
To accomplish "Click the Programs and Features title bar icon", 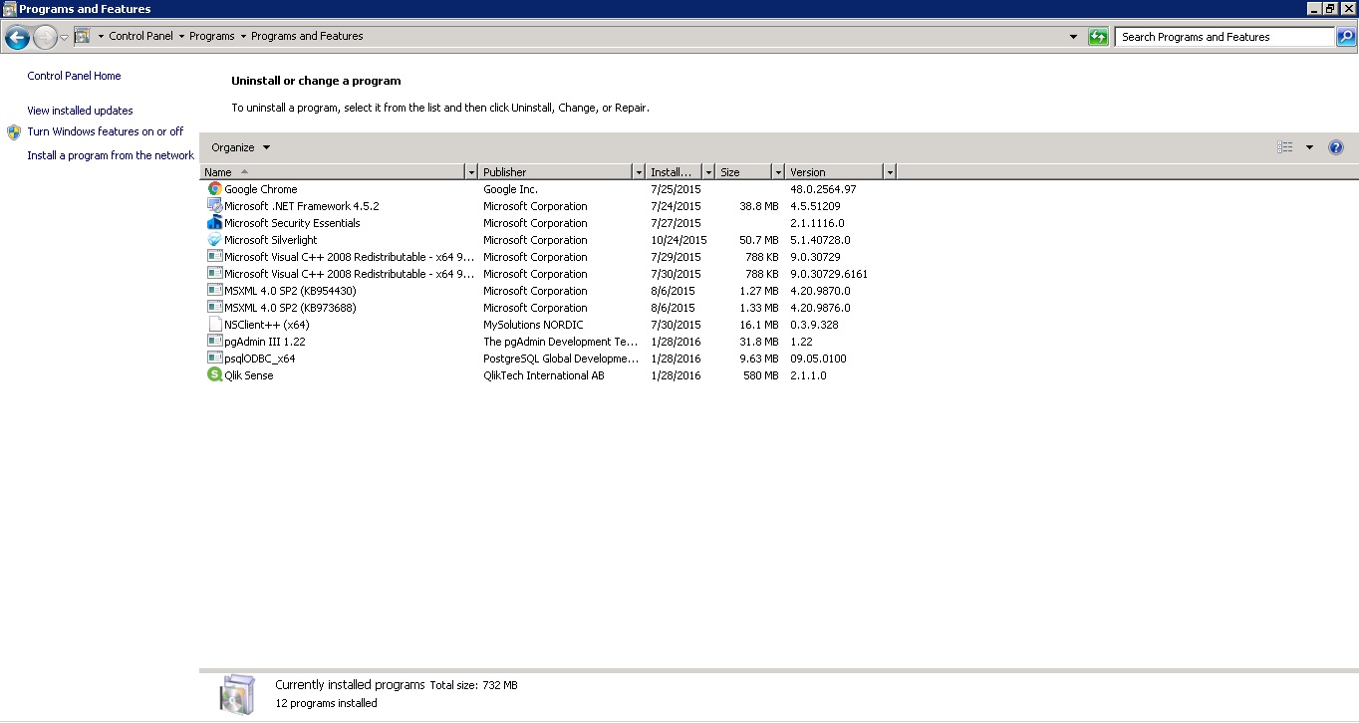I will (9, 8).
